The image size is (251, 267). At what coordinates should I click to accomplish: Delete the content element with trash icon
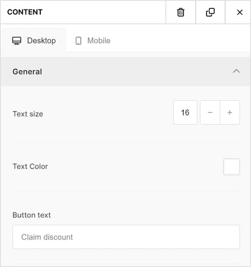point(180,12)
